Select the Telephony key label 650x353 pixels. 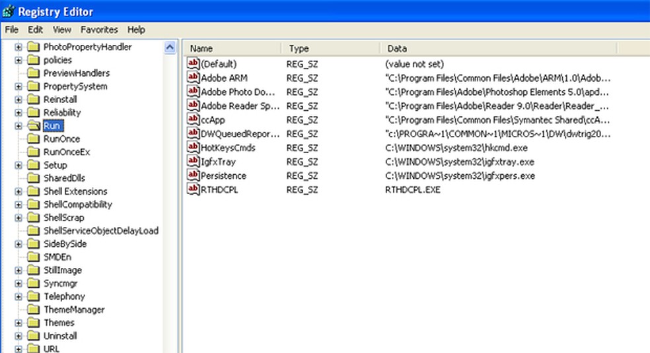point(64,297)
